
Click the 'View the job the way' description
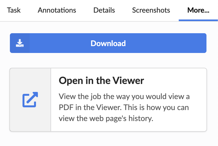pyautogui.click(x=124, y=107)
